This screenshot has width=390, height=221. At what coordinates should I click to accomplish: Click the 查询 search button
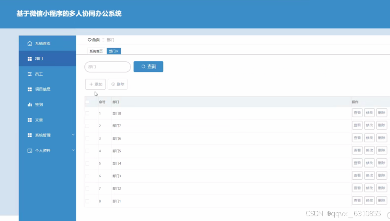[x=148, y=67]
